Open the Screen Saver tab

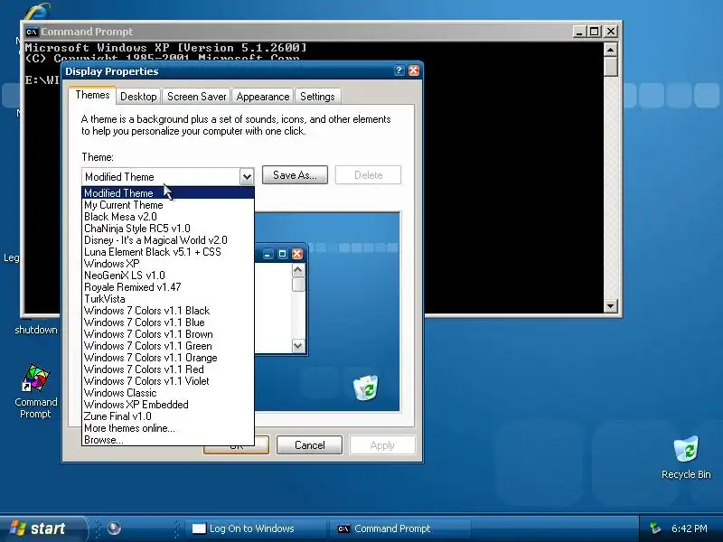point(196,97)
